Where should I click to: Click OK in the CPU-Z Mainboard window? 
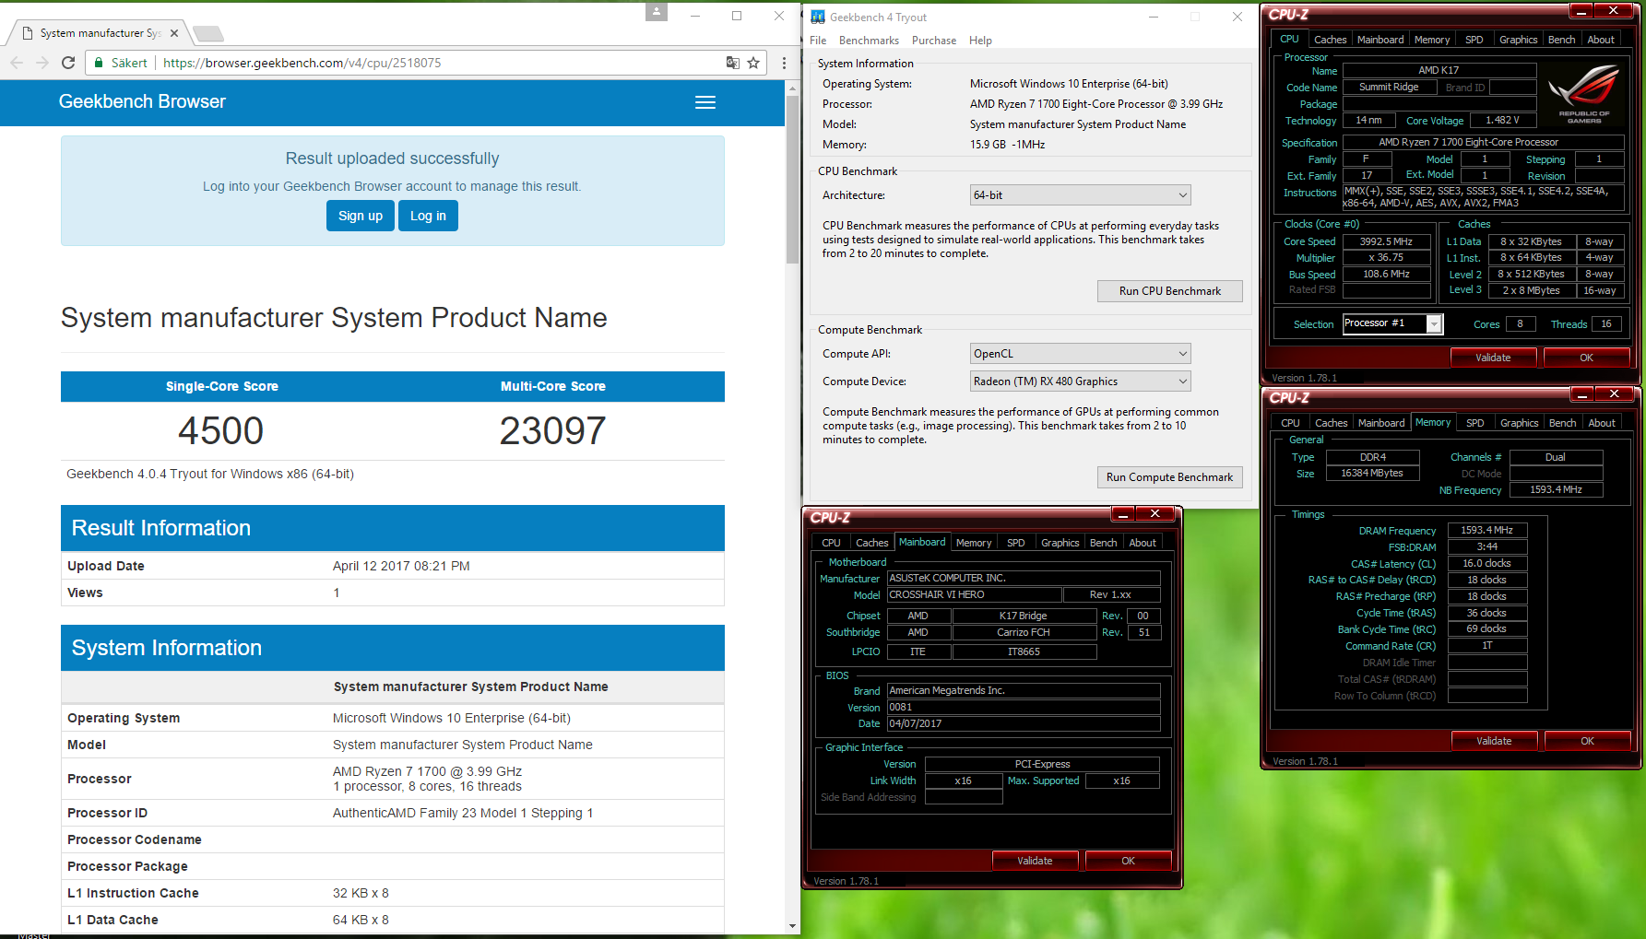1128,861
